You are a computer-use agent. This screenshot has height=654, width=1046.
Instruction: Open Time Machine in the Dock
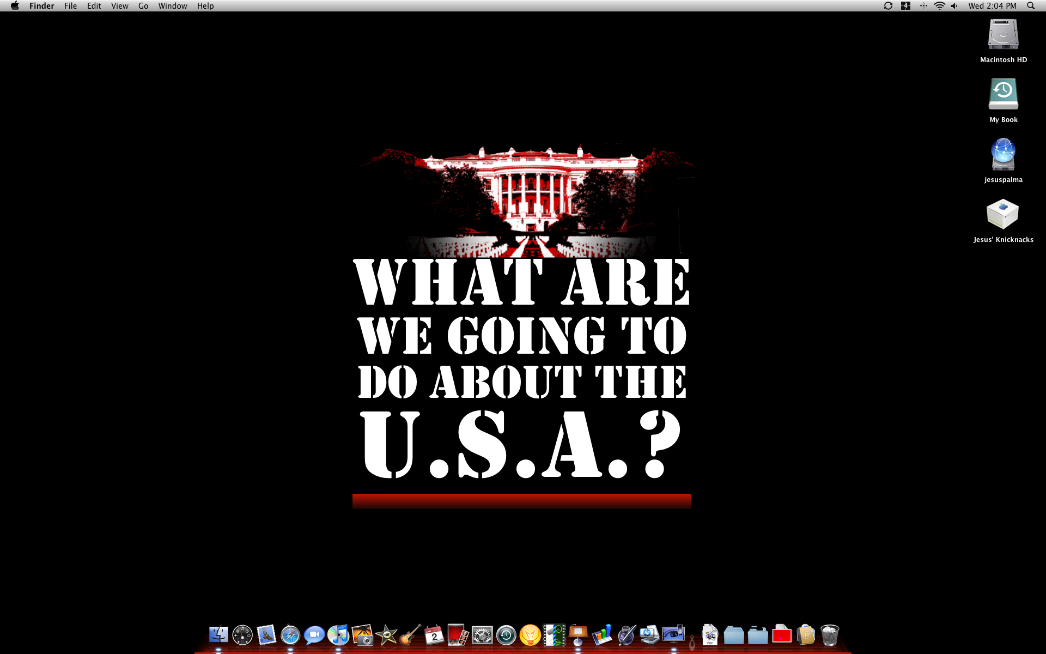pos(506,635)
